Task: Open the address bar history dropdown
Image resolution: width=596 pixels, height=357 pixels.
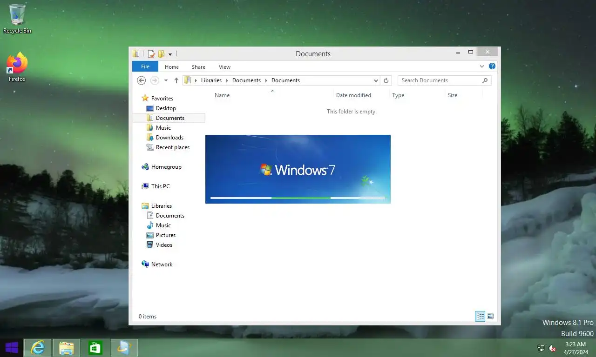Action: (376, 80)
